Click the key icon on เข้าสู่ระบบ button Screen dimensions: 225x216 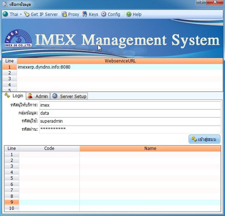coord(194,139)
